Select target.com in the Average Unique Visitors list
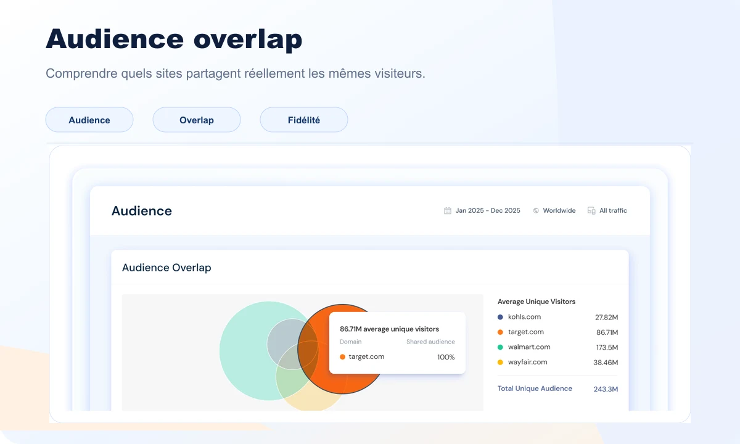Viewport: 740px width, 444px height. 526,332
